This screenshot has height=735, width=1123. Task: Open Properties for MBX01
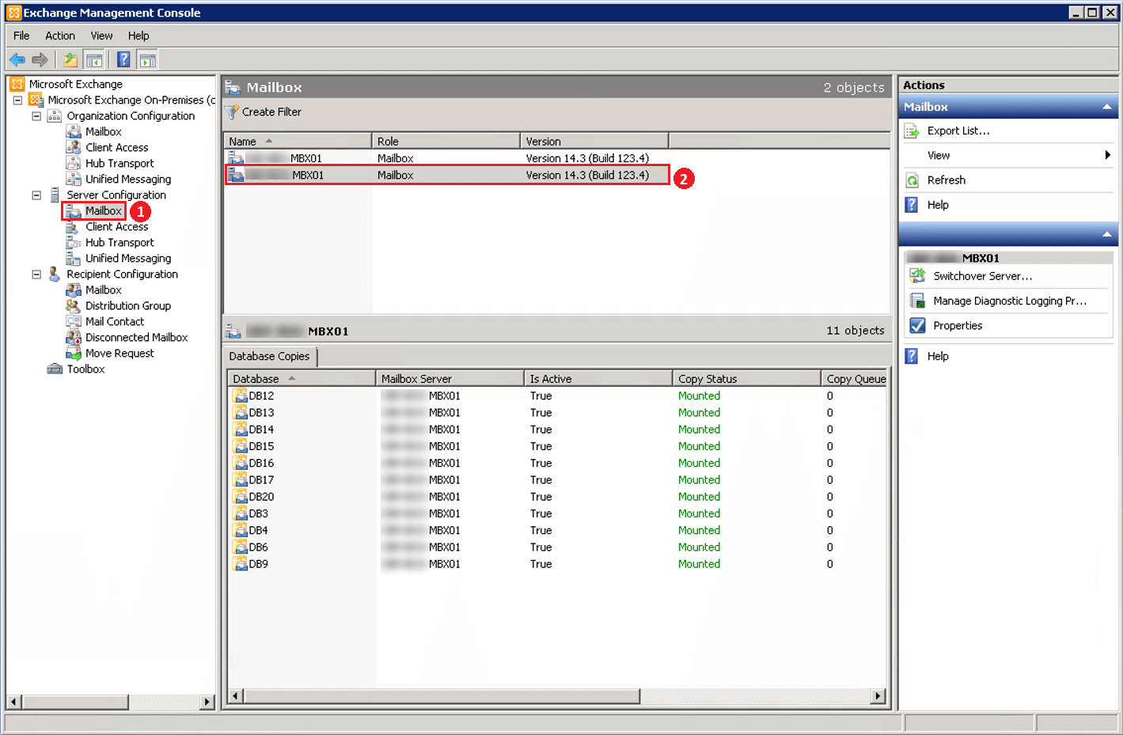click(x=958, y=325)
